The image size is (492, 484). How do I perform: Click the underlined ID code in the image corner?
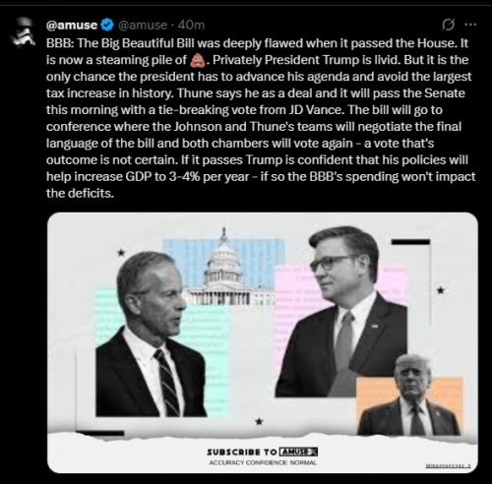[448, 465]
